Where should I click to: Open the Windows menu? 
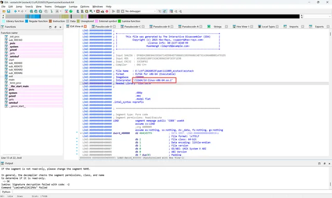(98, 7)
